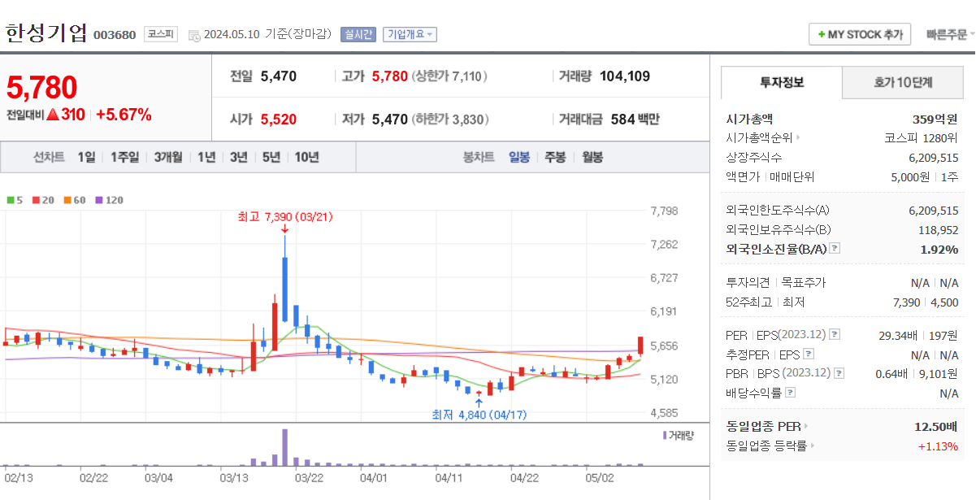Click the 전일 value 5,470
The height and width of the screenshot is (500, 976).
click(x=279, y=76)
